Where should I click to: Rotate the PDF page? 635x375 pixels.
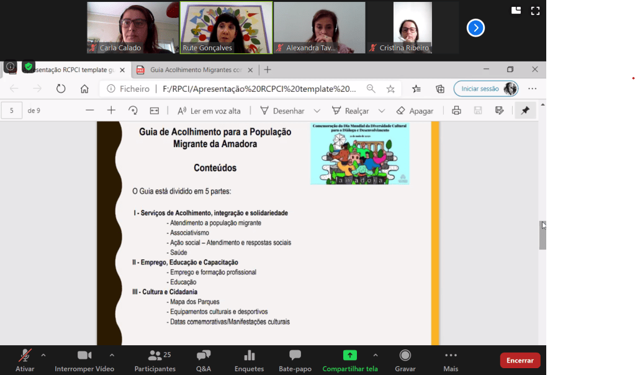[x=133, y=111]
